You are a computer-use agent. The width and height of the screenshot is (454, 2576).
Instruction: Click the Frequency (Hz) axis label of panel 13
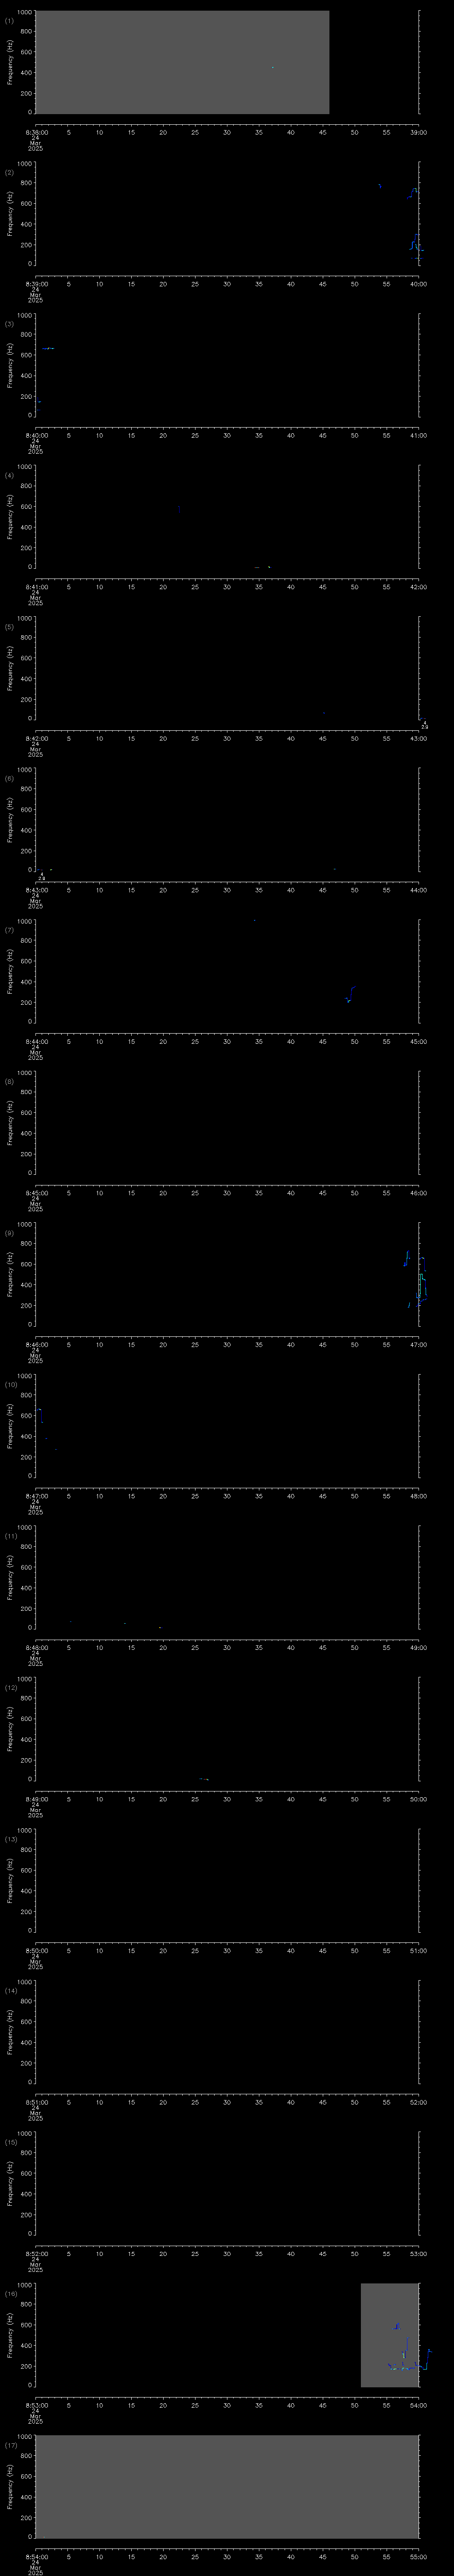[x=10, y=1879]
